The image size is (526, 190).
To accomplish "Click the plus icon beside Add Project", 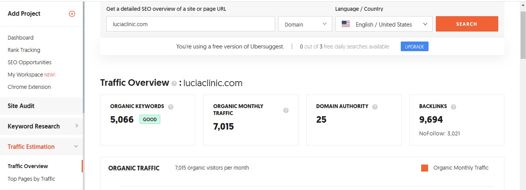I will (72, 14).
